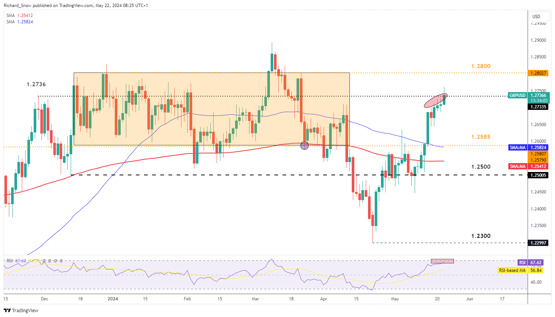Click the 1.27335 price axis label
This screenshot has width=555, height=317.
[x=538, y=107]
